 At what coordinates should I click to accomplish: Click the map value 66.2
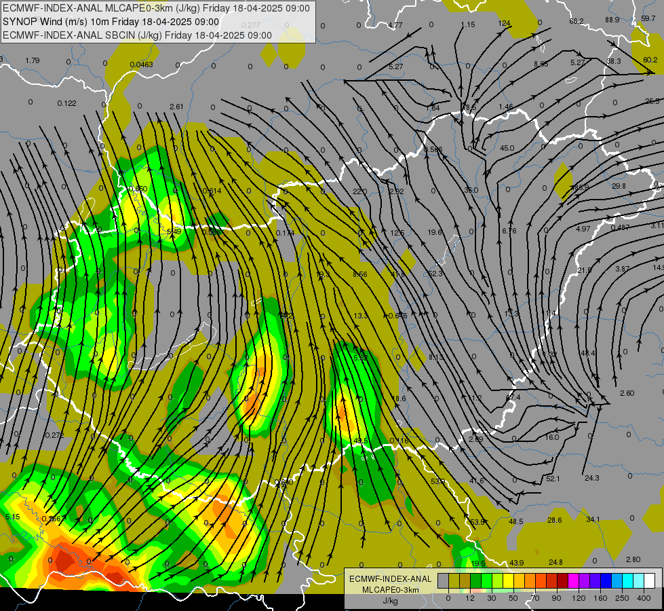click(x=577, y=21)
